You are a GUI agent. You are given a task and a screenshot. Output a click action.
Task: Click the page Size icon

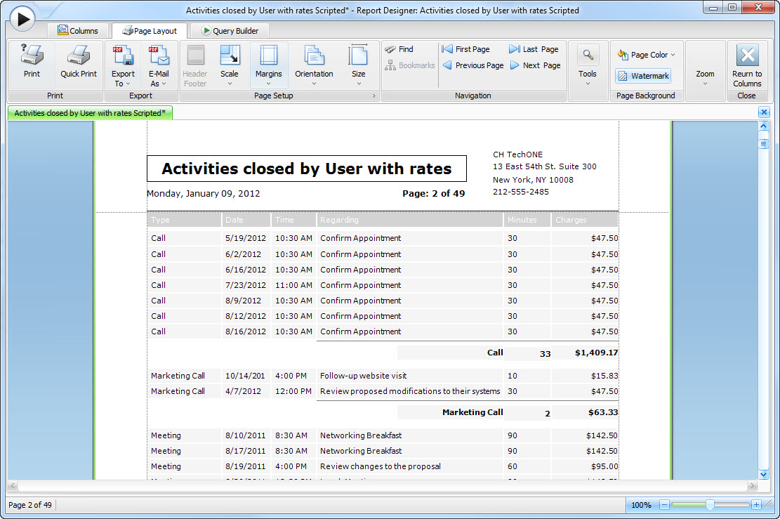point(358,55)
